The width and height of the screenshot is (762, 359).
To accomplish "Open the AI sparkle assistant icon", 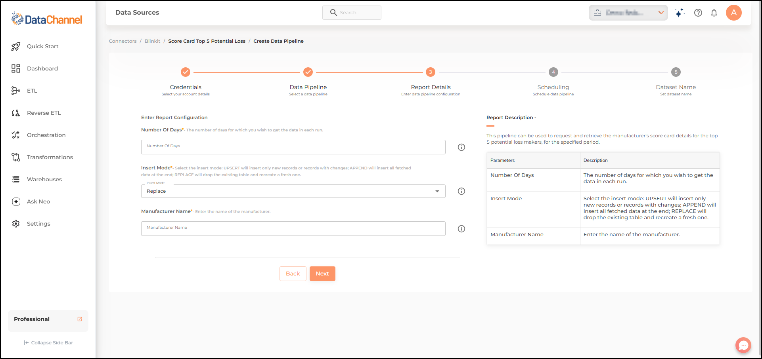I will (x=680, y=13).
